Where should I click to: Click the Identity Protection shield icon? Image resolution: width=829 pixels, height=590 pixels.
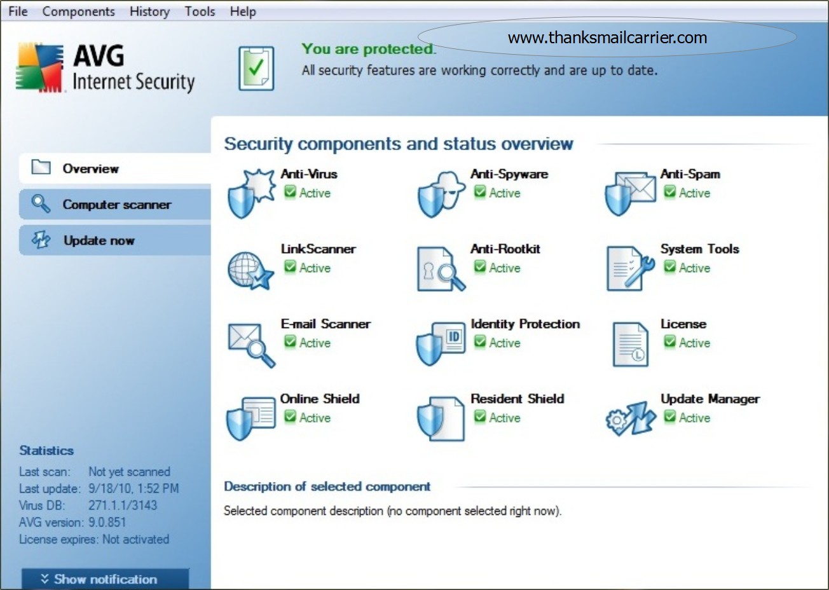[440, 345]
